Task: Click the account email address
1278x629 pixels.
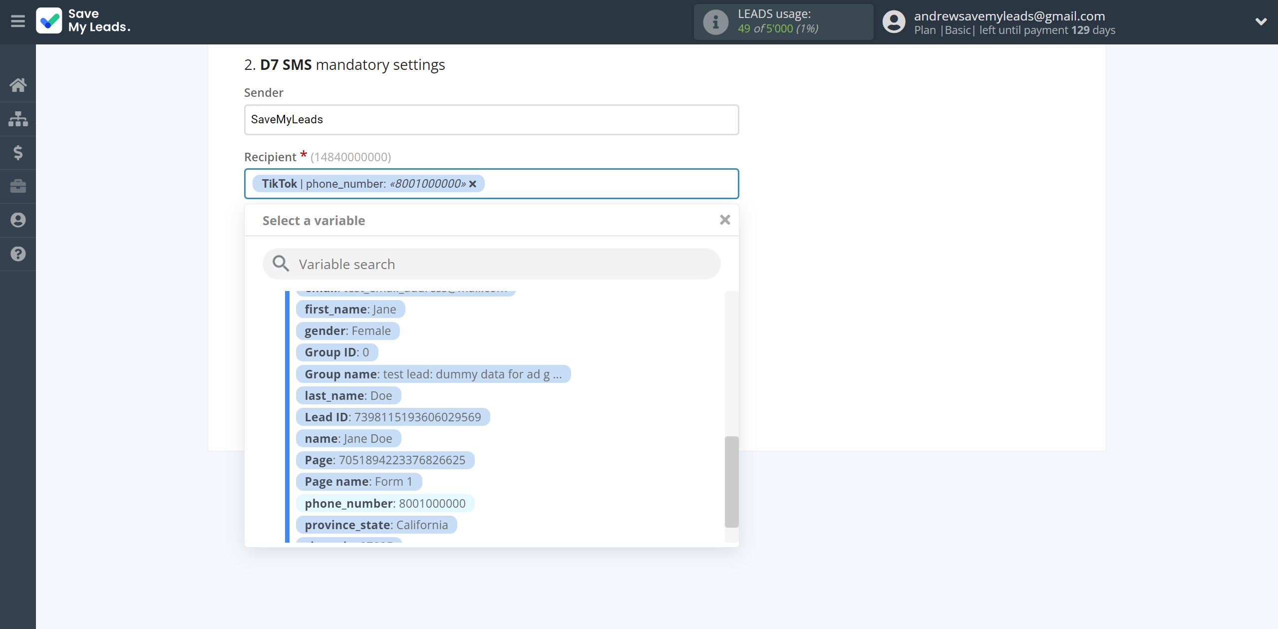Action: tap(1009, 16)
